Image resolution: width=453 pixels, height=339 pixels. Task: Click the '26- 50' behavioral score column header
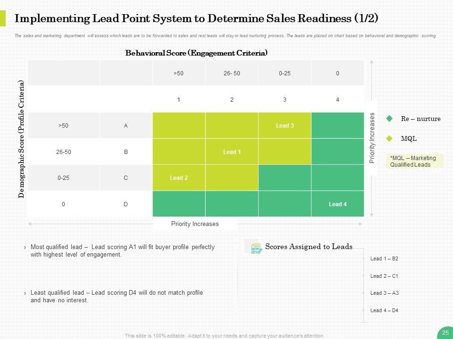tap(232, 73)
